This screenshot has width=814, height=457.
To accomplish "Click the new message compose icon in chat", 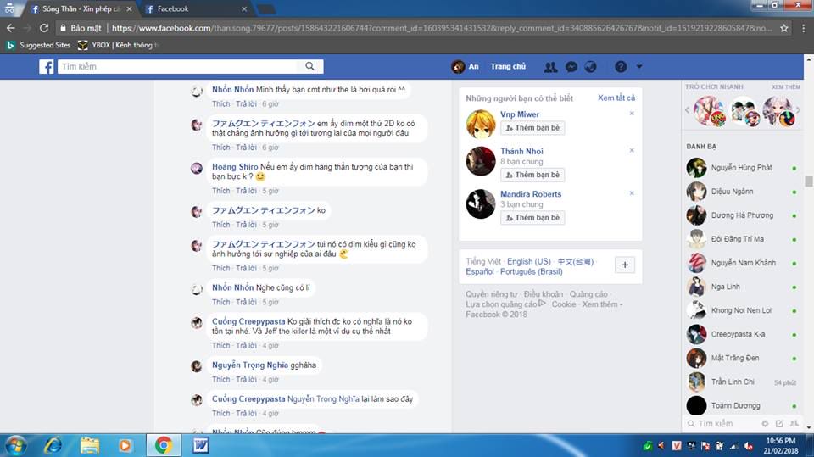I will 779,423.
